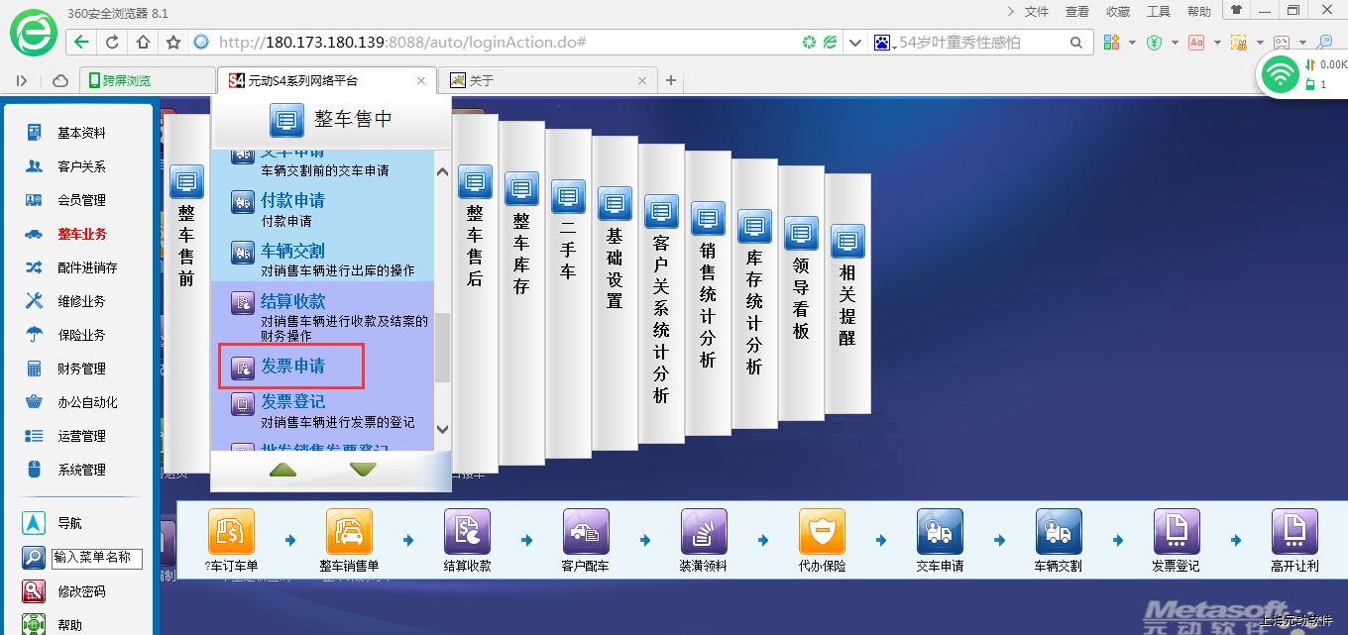Open the 发票登记 workflow icon at bottom
Image resolution: width=1348 pixels, height=635 pixels.
[x=1176, y=532]
